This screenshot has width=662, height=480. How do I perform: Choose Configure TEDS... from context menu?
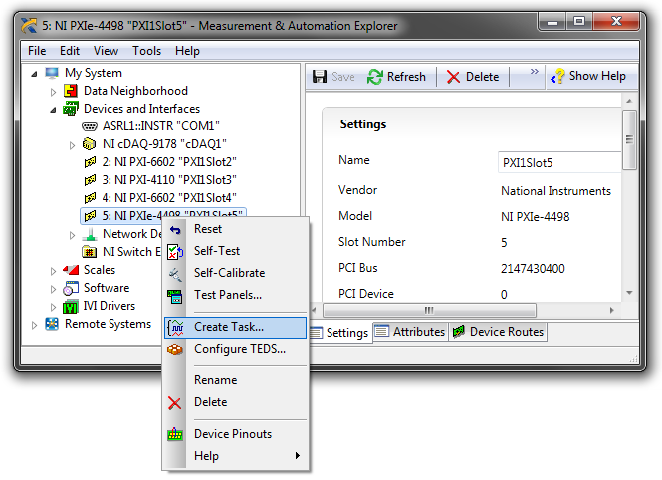[x=236, y=349]
